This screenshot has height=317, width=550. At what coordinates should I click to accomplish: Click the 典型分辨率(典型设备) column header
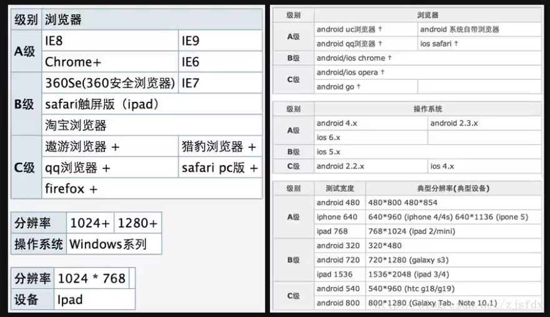coord(453,188)
